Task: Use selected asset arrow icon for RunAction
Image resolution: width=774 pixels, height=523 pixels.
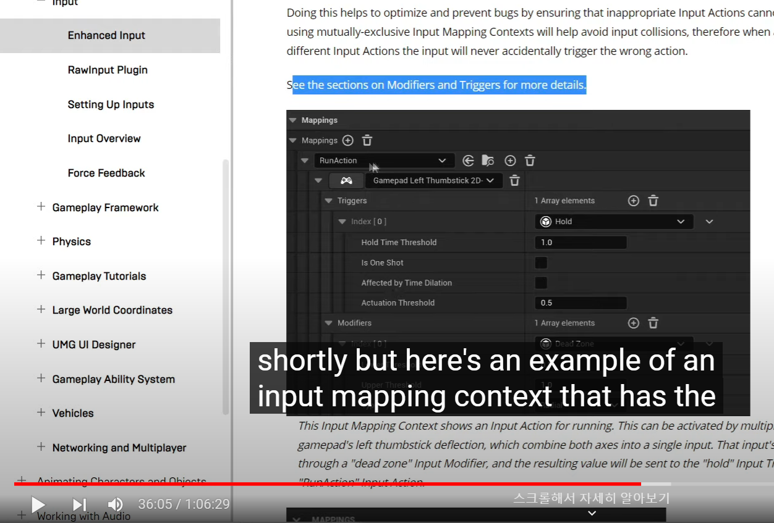Action: (x=468, y=161)
